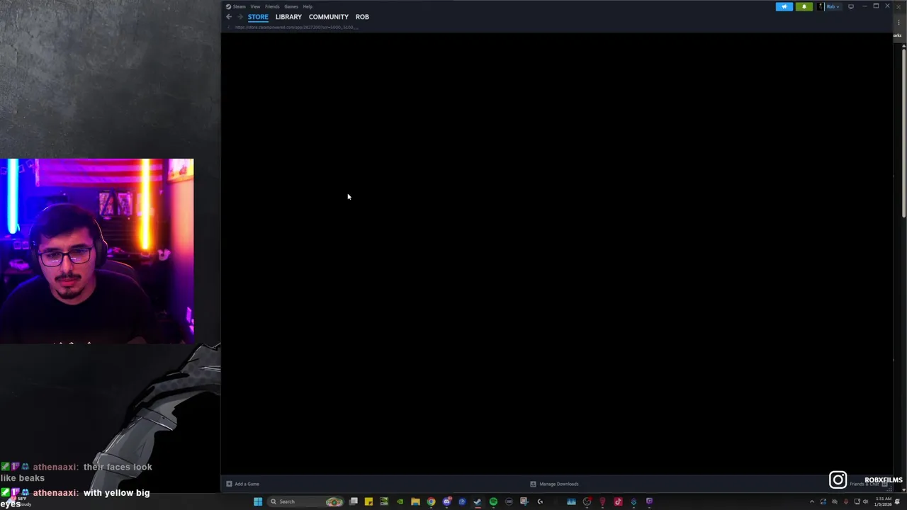The image size is (907, 510).
Task: Open the clock and date flyout
Action: tap(883, 501)
